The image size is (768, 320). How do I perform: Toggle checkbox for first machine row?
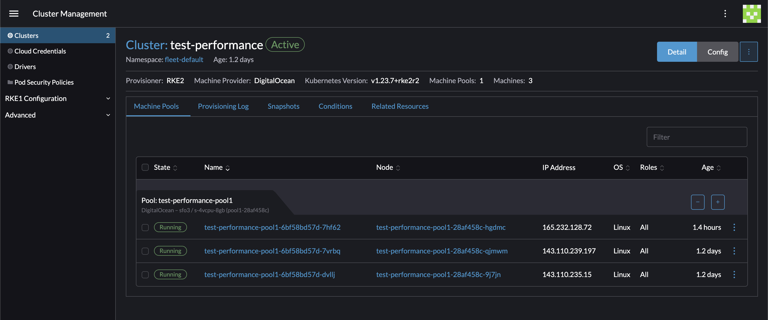click(145, 227)
